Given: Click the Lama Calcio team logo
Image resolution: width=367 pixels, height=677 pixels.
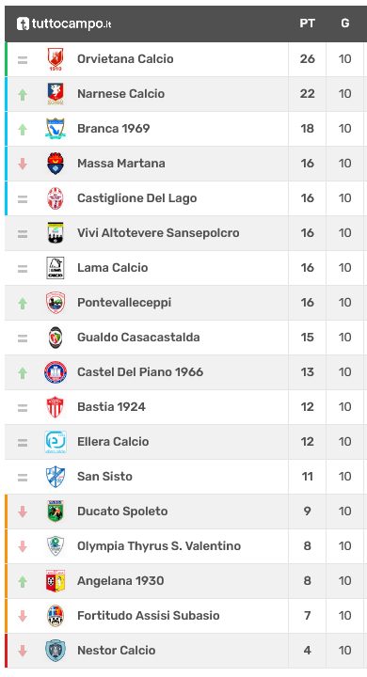Looking at the screenshot, I should [56, 268].
